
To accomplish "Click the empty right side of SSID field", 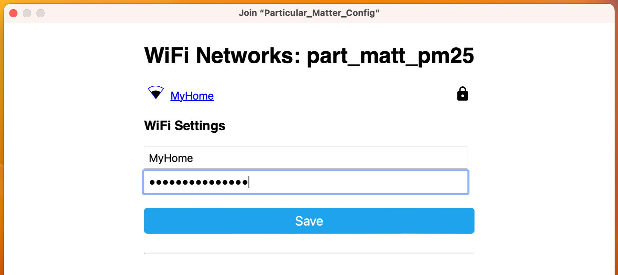I will [x=407, y=158].
